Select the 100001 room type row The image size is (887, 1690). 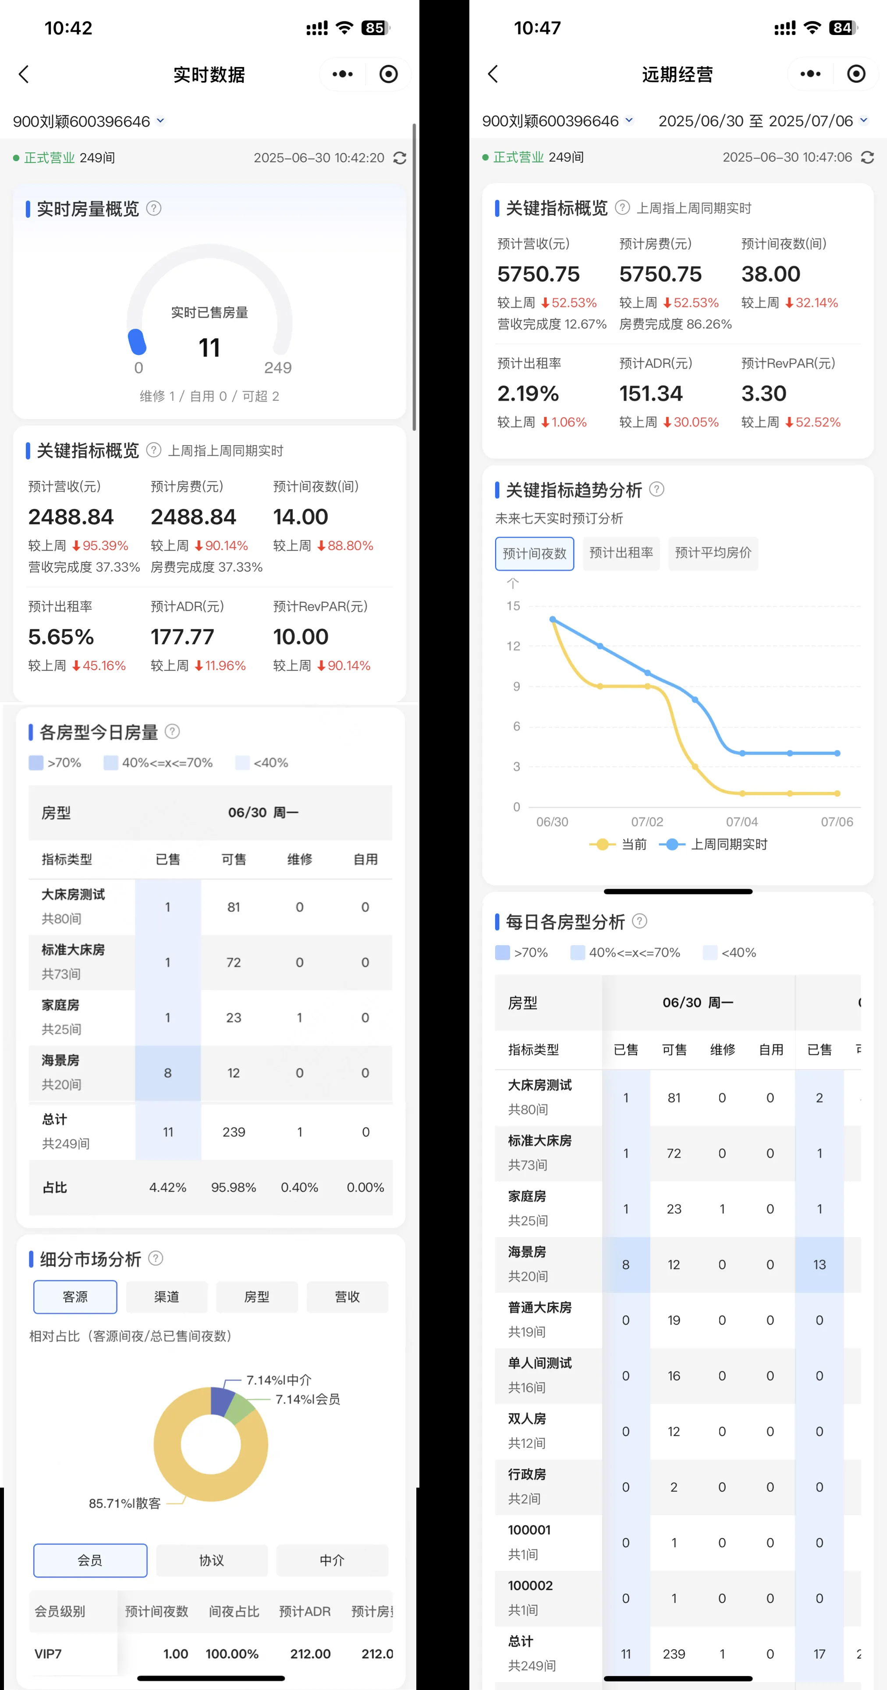tap(678, 1542)
